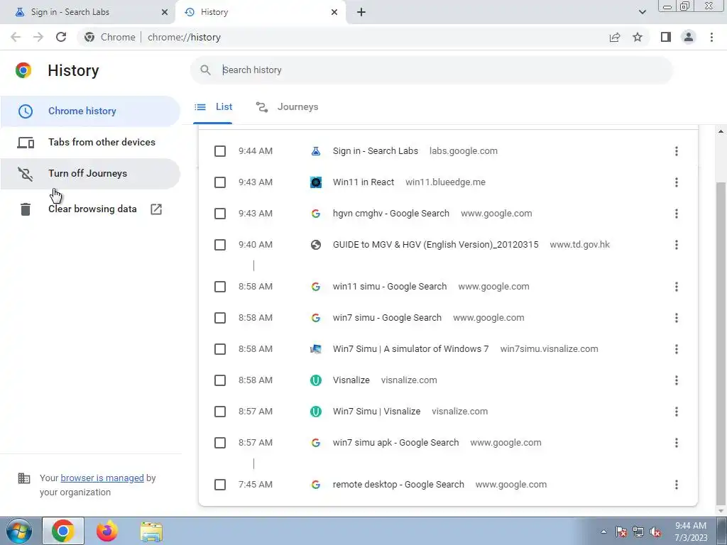Image resolution: width=727 pixels, height=545 pixels.
Task: Open actions menu for hgvn cmghv search
Action: click(x=677, y=214)
